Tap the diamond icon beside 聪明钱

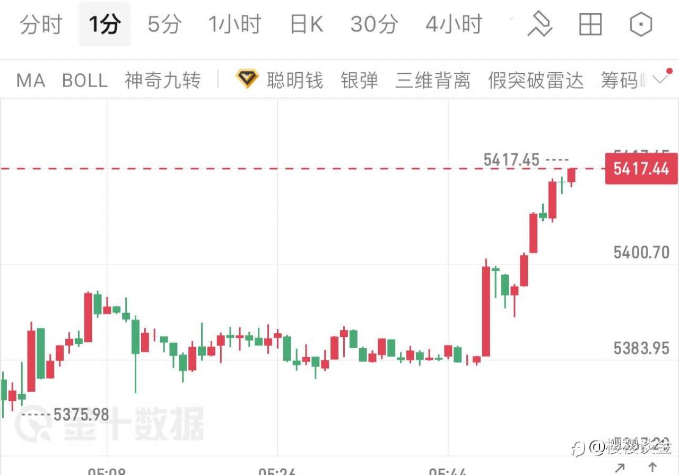pyautogui.click(x=247, y=80)
